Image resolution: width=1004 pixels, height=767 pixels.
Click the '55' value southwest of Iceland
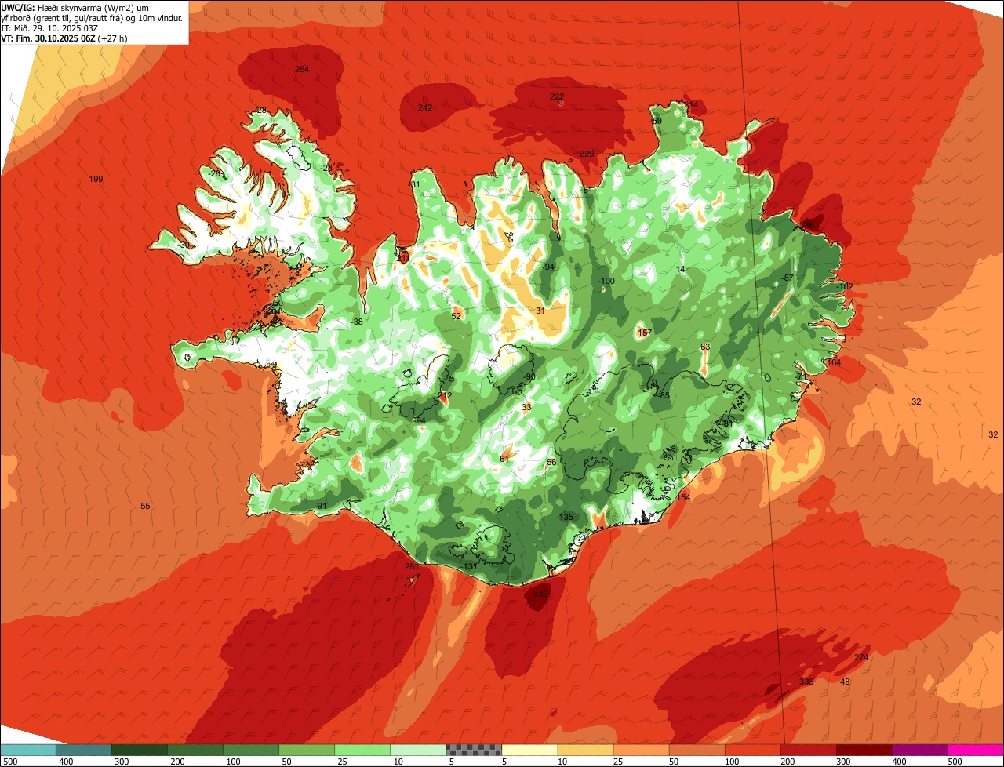coord(145,506)
